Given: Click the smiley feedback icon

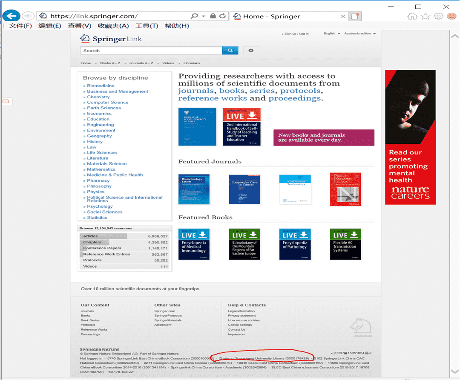Looking at the screenshot, I should click(x=451, y=16).
